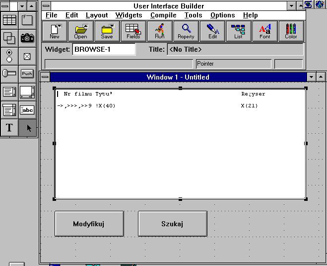Open the Widgets menu
This screenshot has width=327, height=266.
[x=129, y=15]
